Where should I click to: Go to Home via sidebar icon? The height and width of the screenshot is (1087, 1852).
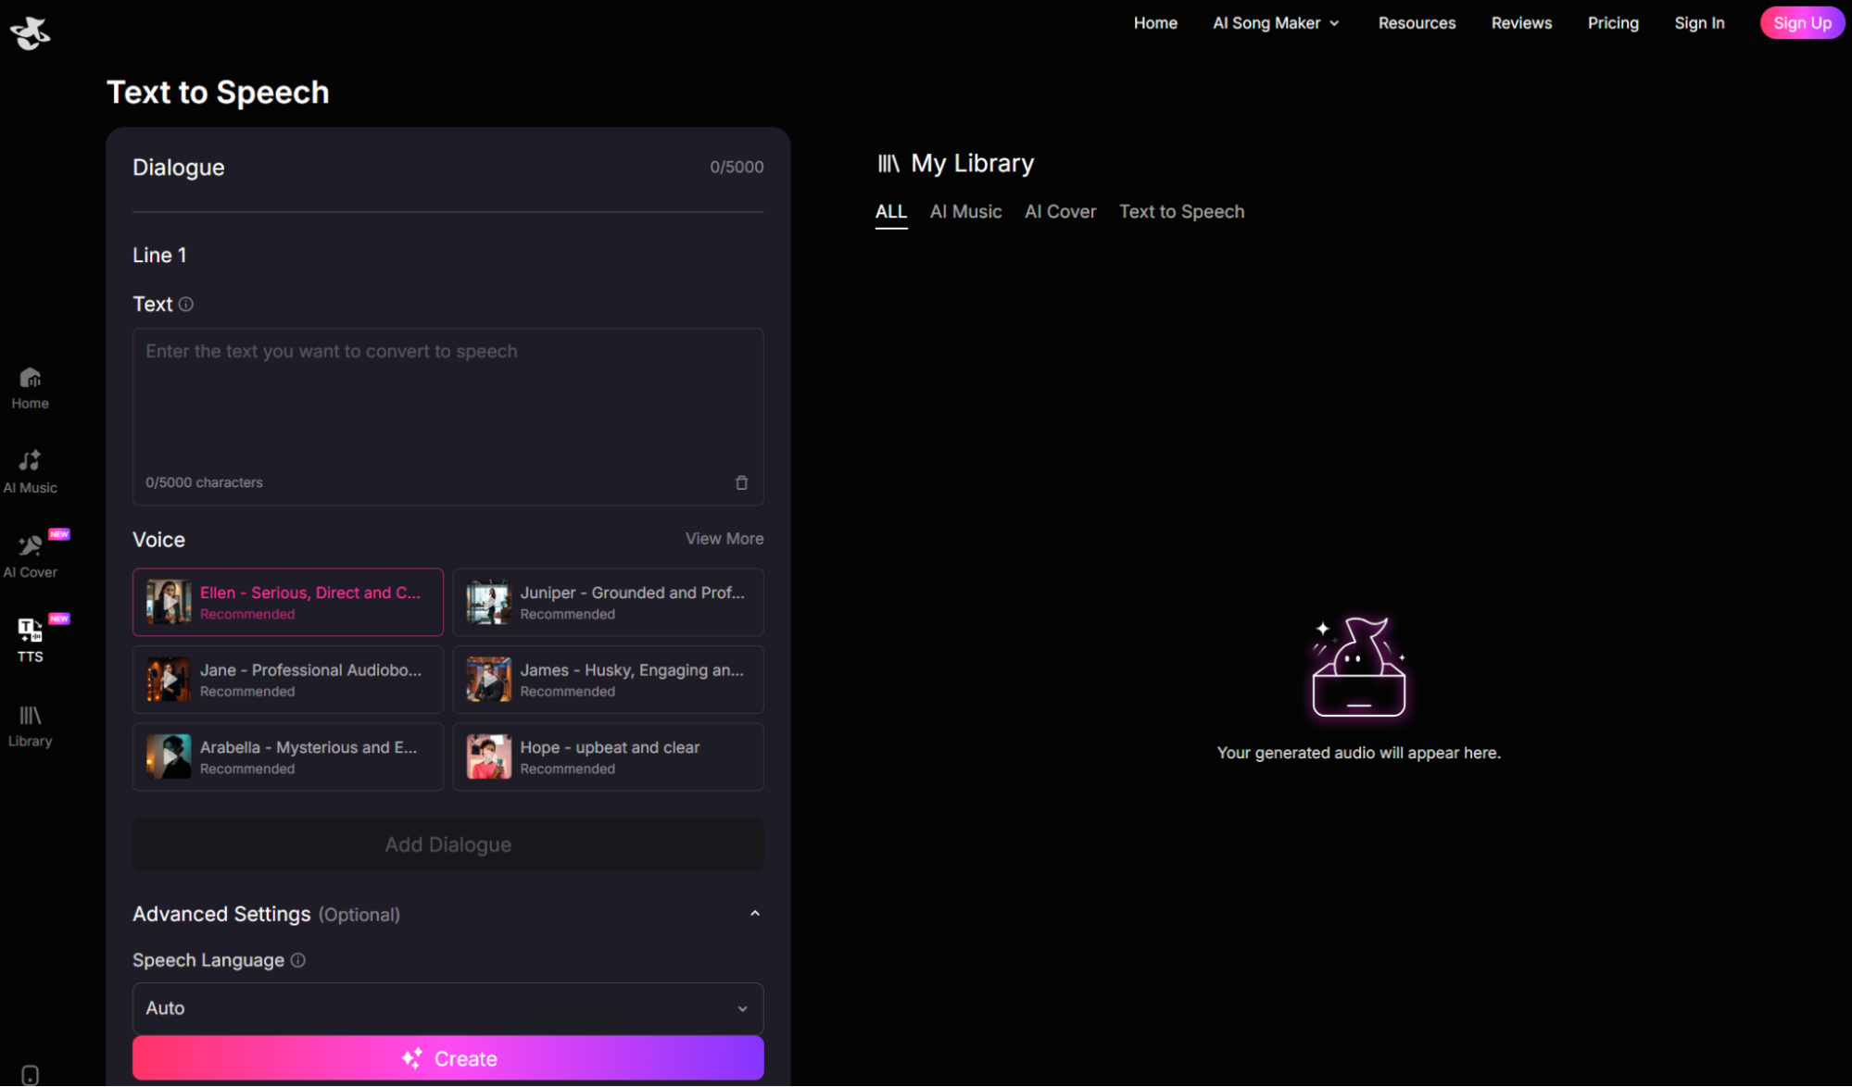(30, 387)
